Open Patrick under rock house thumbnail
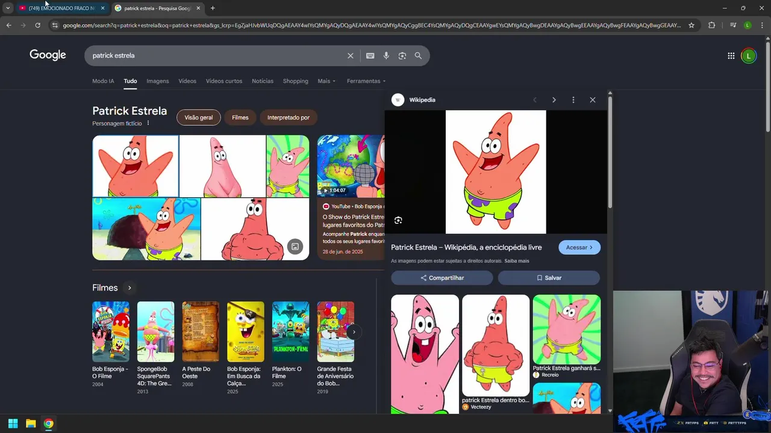This screenshot has height=433, width=771. point(146,229)
